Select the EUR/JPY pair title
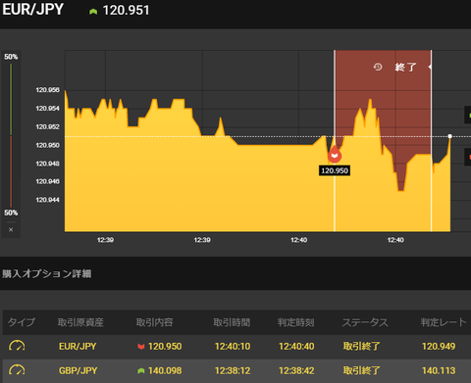The width and height of the screenshot is (471, 383). [32, 10]
